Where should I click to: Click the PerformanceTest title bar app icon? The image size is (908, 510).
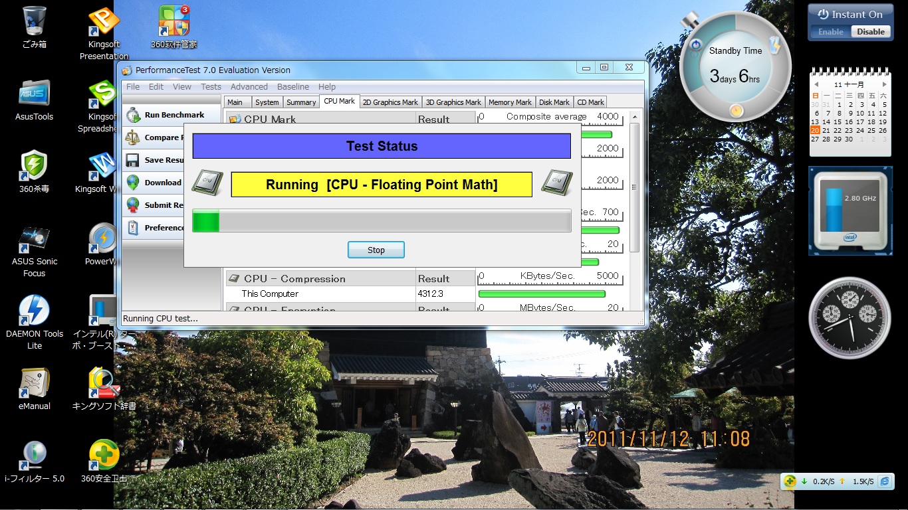[x=127, y=70]
